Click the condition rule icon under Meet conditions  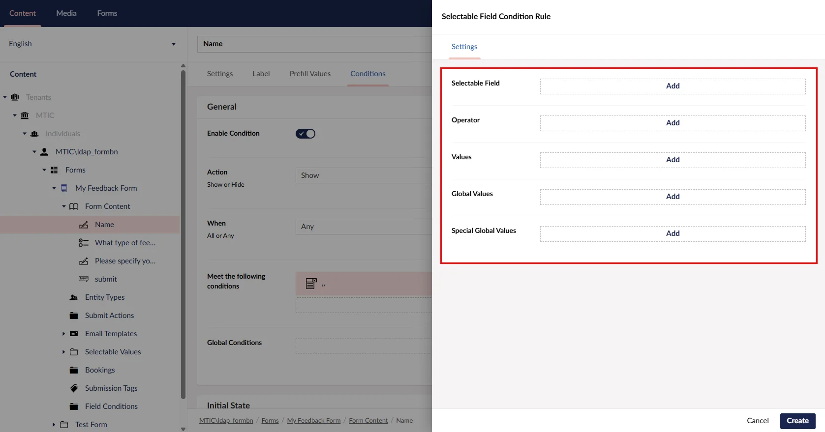click(311, 284)
